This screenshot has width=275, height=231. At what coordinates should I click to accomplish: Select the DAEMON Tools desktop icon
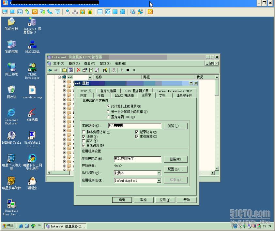[x=11, y=137]
